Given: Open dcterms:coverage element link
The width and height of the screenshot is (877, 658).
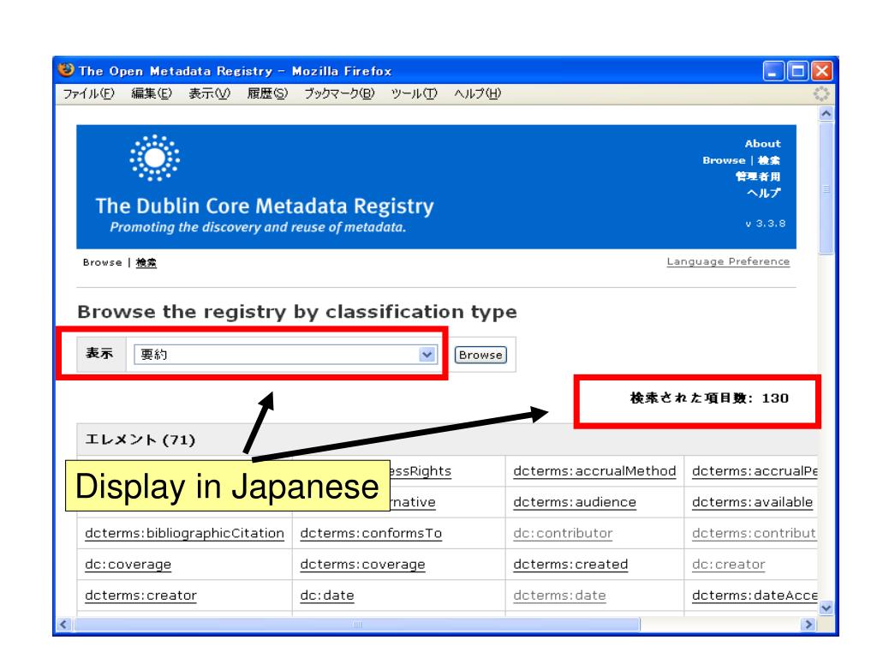Looking at the screenshot, I should point(362,565).
